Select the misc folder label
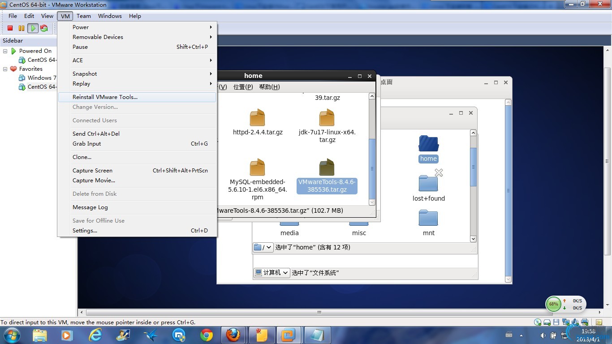Screen dimensions: 612x344 pos(359,233)
